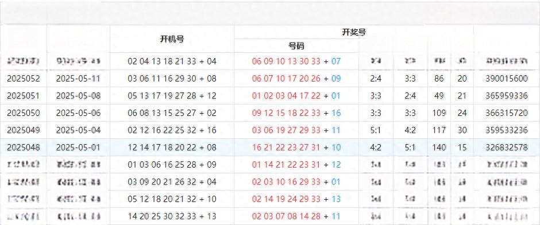Select issue number 2025049

[x=24, y=130]
